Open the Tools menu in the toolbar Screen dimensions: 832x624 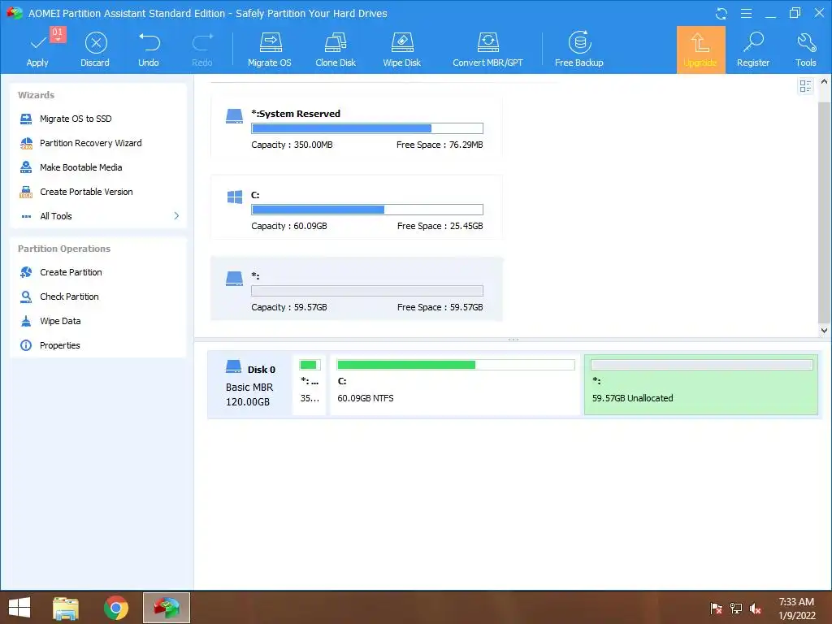coord(805,50)
